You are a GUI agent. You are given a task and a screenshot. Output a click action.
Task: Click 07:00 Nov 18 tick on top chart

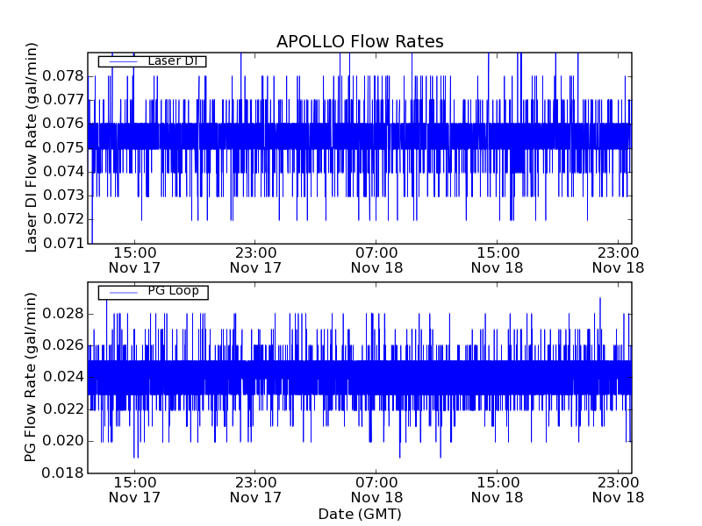pyautogui.click(x=376, y=259)
